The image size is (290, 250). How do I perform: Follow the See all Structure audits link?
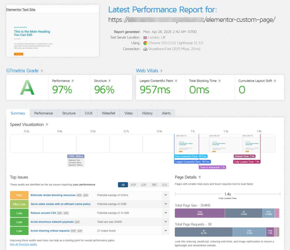pos(24,244)
